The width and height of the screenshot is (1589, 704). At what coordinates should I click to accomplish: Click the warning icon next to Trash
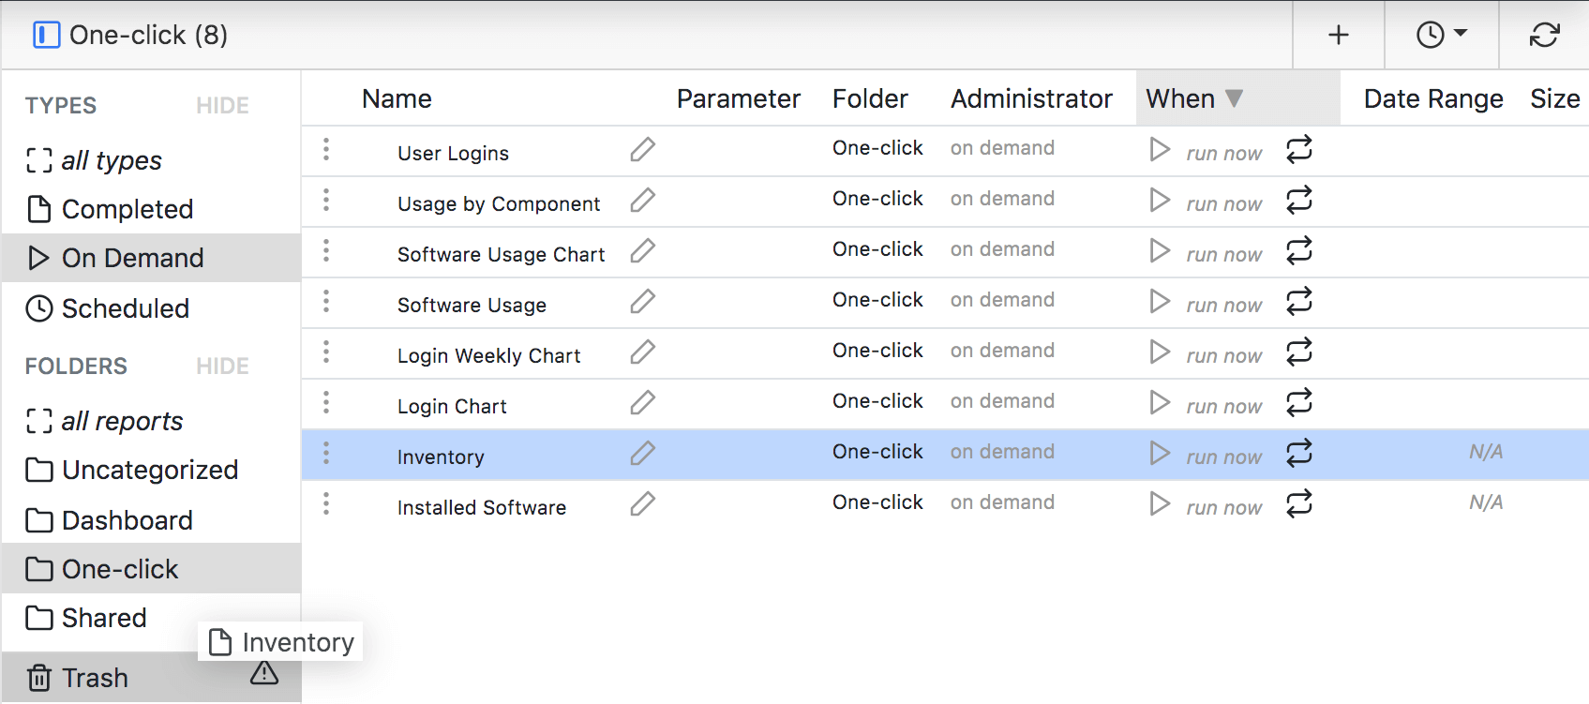(264, 673)
